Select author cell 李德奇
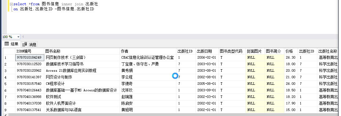This screenshot has width=341, height=116. point(148,84)
